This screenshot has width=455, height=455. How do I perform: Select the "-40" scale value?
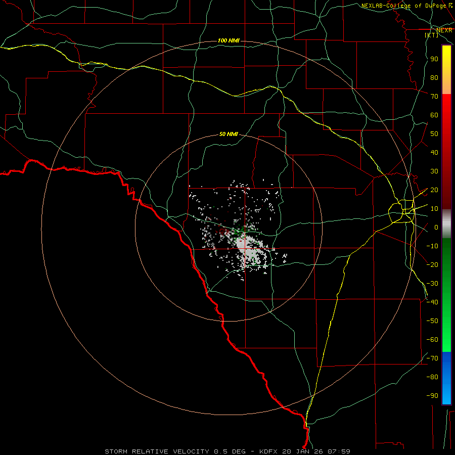(432, 302)
